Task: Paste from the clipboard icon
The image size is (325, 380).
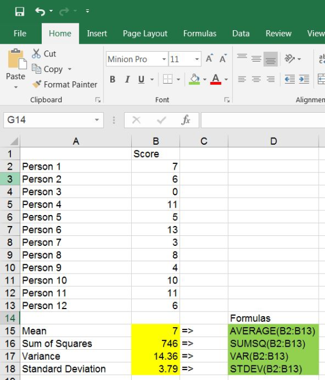Action: 16,59
